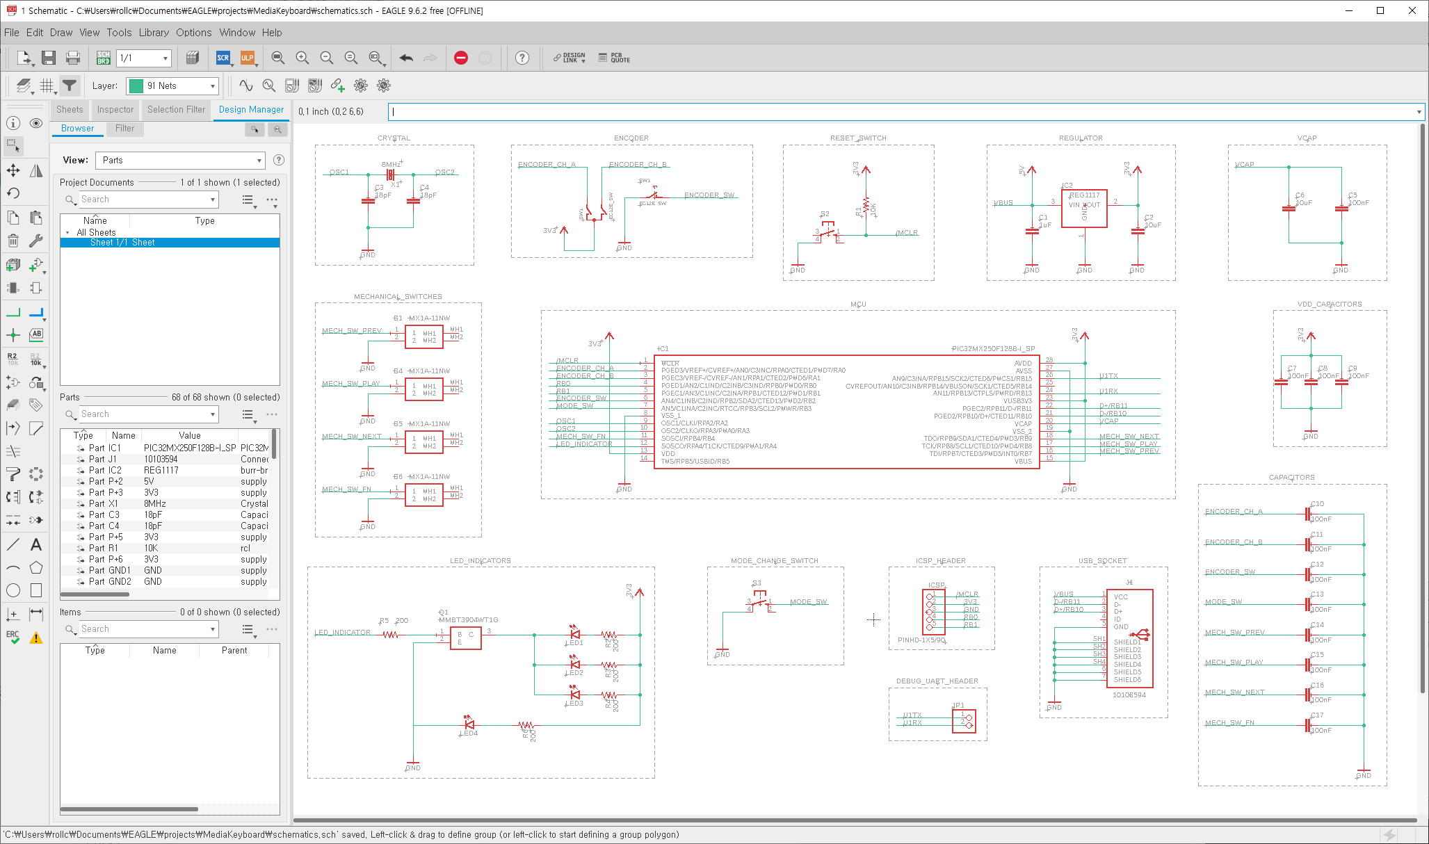This screenshot has width=1429, height=844.
Task: Open Parts section search dropdown arrow
Action: 213,414
